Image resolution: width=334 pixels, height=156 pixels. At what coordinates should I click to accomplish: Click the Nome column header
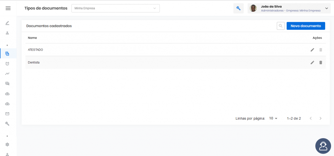coord(32,38)
